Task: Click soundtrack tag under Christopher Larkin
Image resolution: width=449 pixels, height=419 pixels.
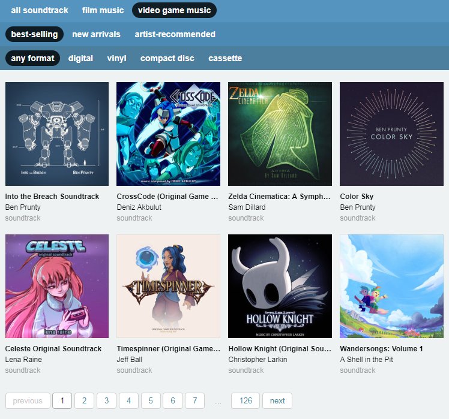Action: (246, 370)
